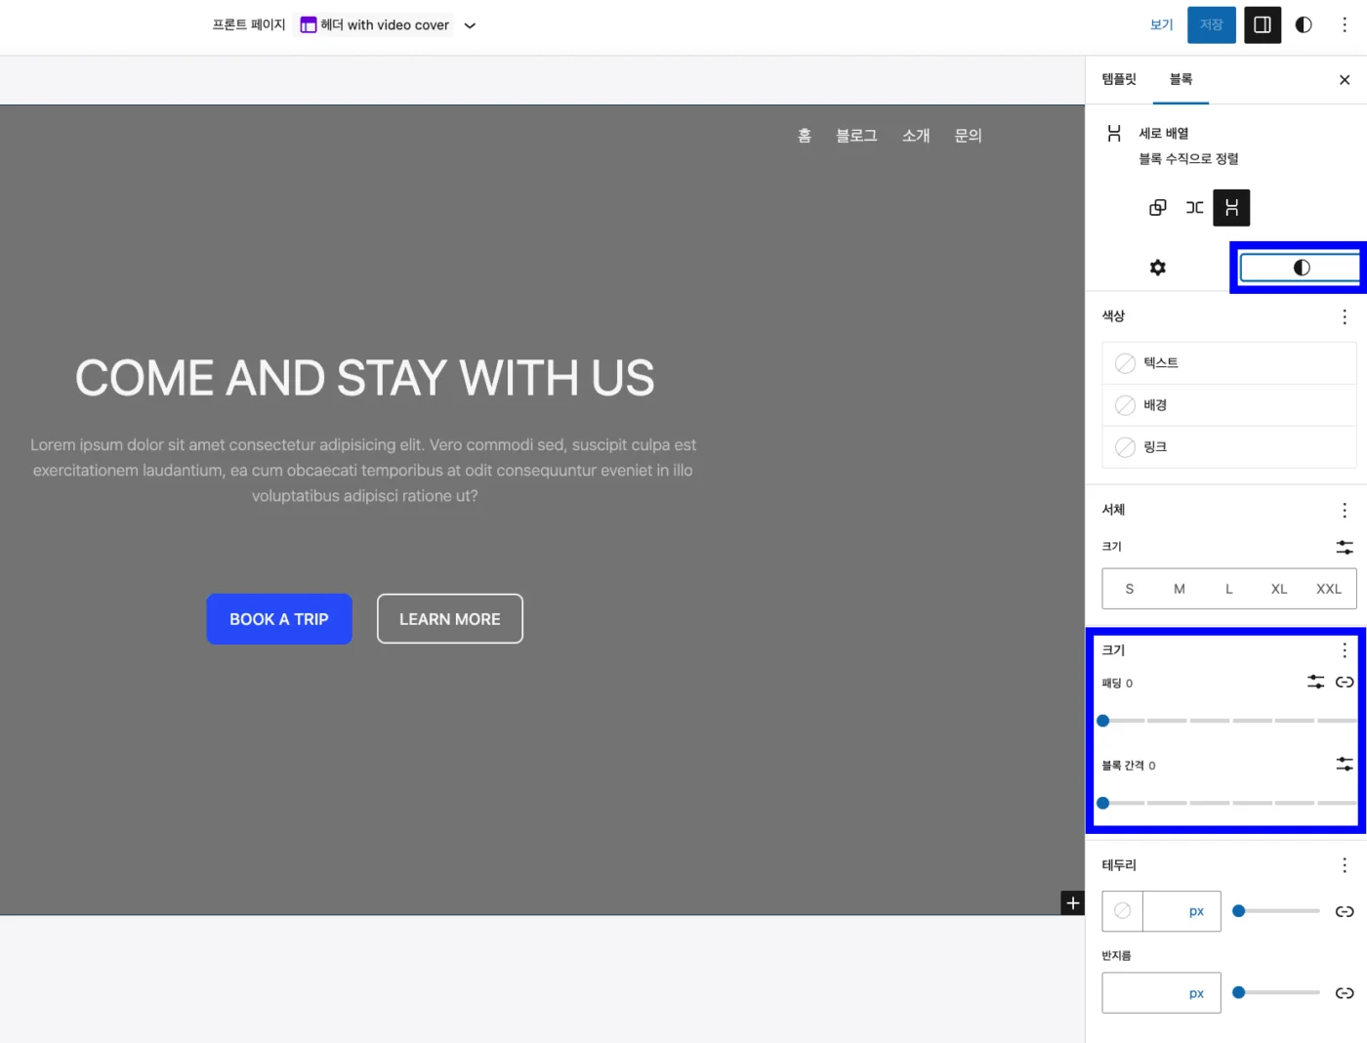
Task: Unlink padding sides link icon
Action: point(1345,682)
